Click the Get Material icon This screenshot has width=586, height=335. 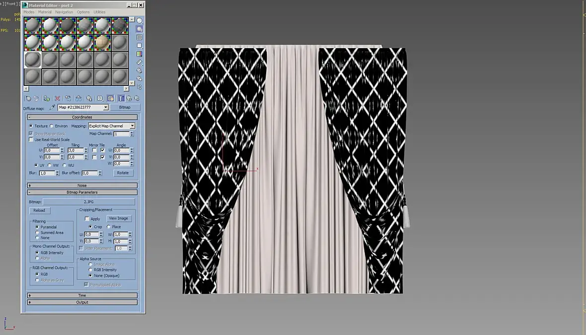(x=28, y=98)
